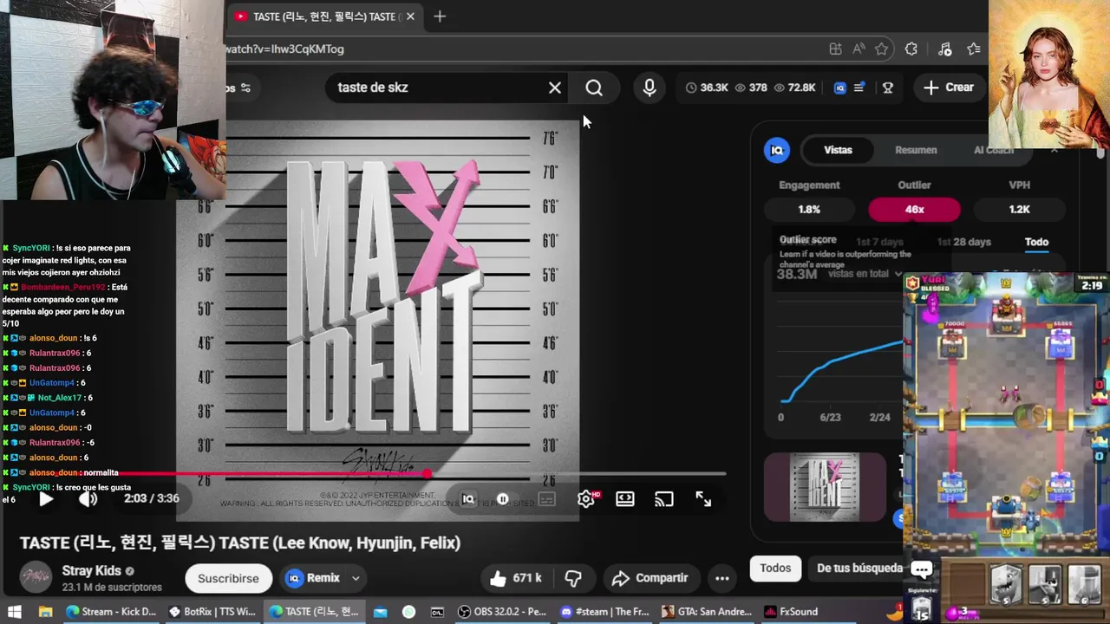The width and height of the screenshot is (1110, 624).
Task: Select the '1st 28 days' range tab
Action: [964, 242]
